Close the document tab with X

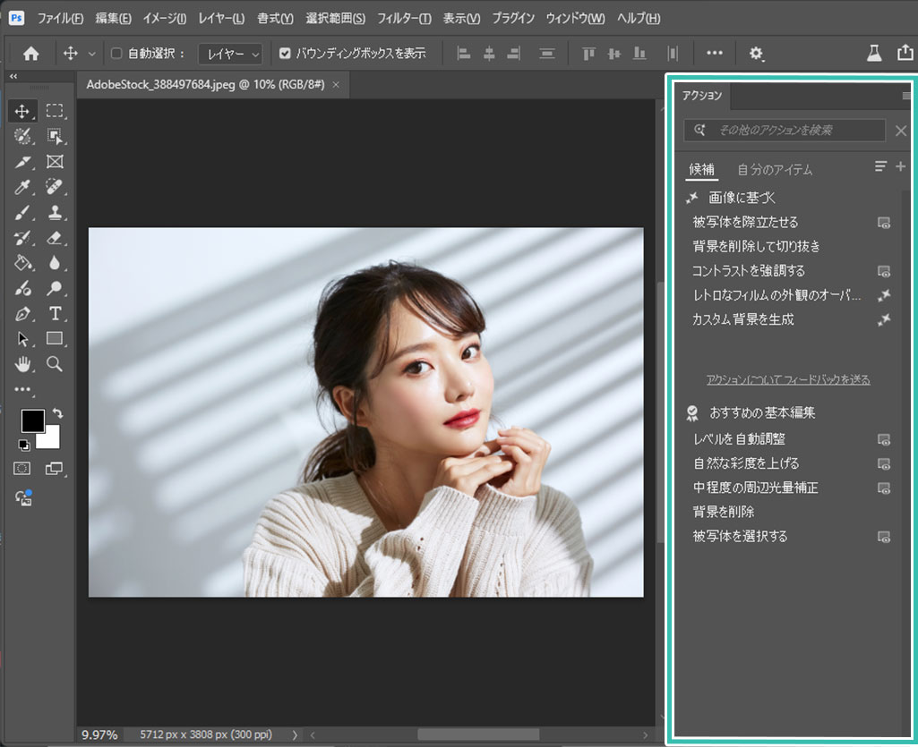[x=336, y=85]
